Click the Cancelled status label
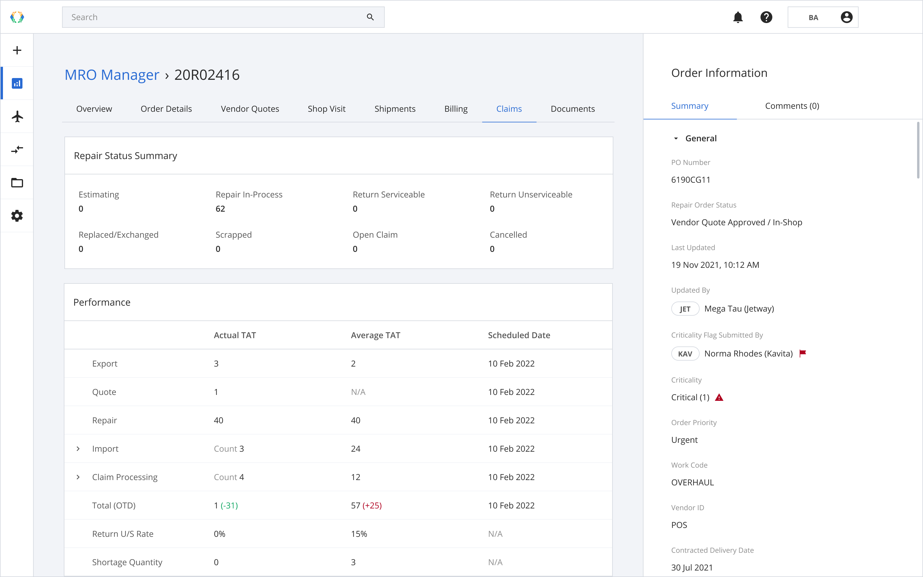The image size is (923, 577). [x=508, y=235]
